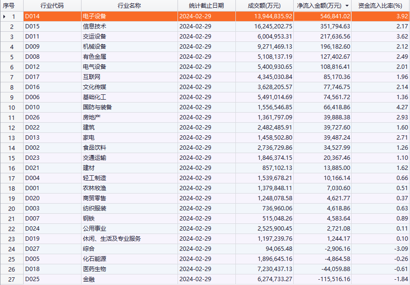Viewport: 410px width, 285px height.
Task: Click the 成交额(万元) column header
Action: pos(264,6)
